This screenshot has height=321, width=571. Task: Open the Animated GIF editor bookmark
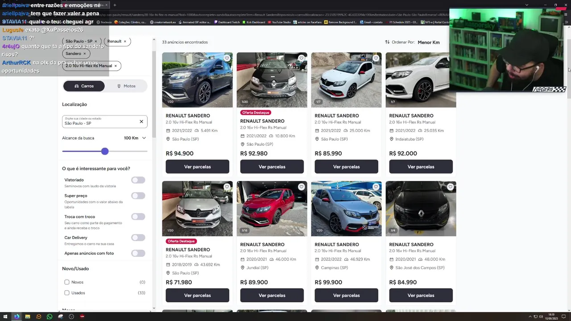pos(194,22)
